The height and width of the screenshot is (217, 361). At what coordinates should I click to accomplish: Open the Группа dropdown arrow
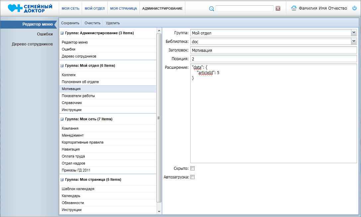click(354, 33)
